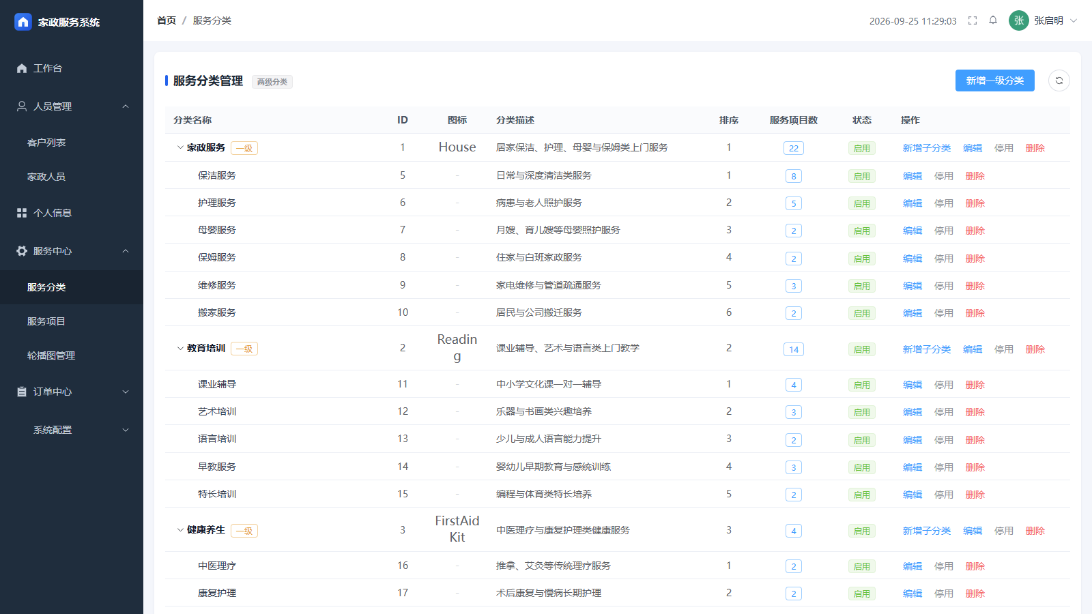Click the refresh icon beside 新增一级分类
This screenshot has width=1092, height=614.
[x=1059, y=81]
